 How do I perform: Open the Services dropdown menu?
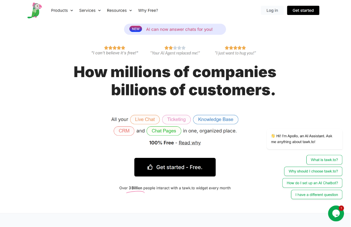coord(90,10)
